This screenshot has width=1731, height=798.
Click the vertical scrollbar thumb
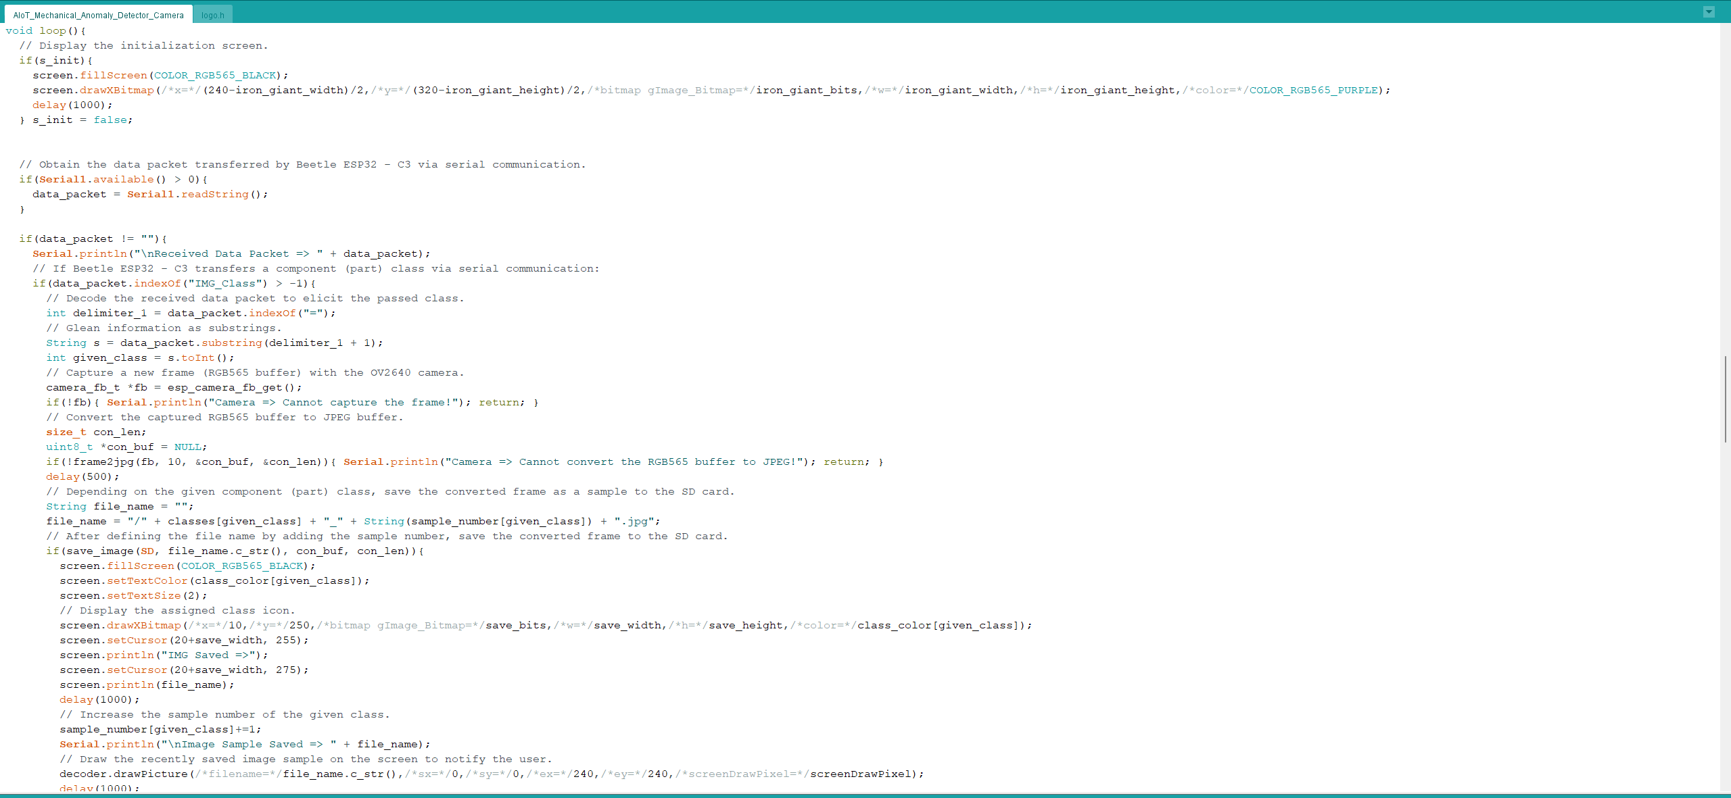click(x=1725, y=399)
